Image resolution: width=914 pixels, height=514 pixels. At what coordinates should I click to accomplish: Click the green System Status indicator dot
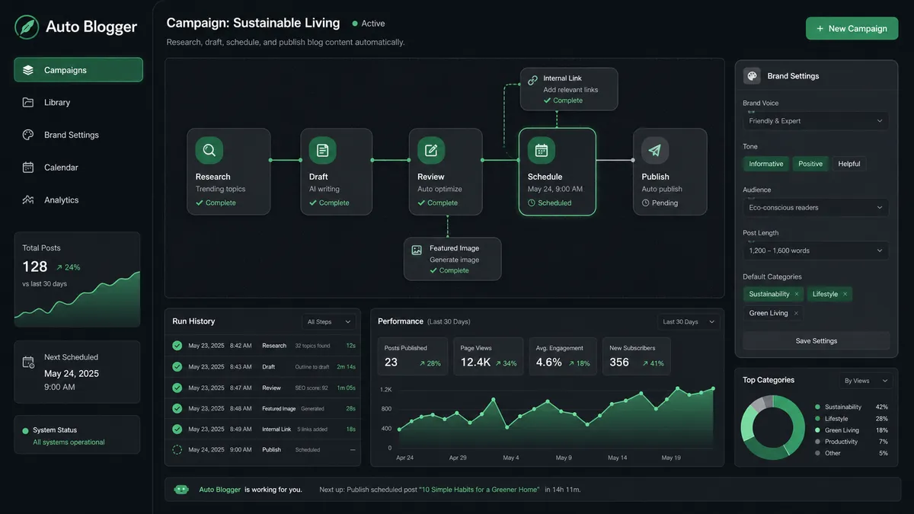[25, 431]
